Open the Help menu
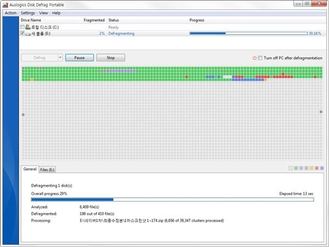Screen dimensions: 329x247 (56, 13)
